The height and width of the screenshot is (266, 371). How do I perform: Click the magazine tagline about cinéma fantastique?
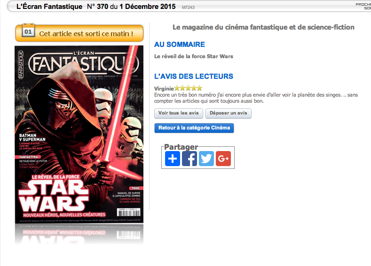(x=263, y=27)
